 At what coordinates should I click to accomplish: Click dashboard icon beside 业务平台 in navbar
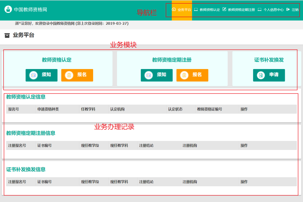click(174, 10)
